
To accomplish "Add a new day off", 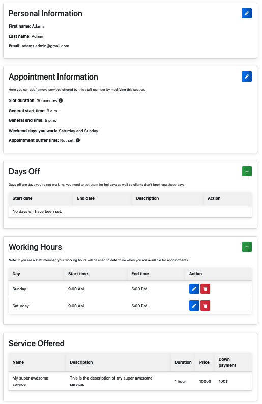I will (x=247, y=171).
